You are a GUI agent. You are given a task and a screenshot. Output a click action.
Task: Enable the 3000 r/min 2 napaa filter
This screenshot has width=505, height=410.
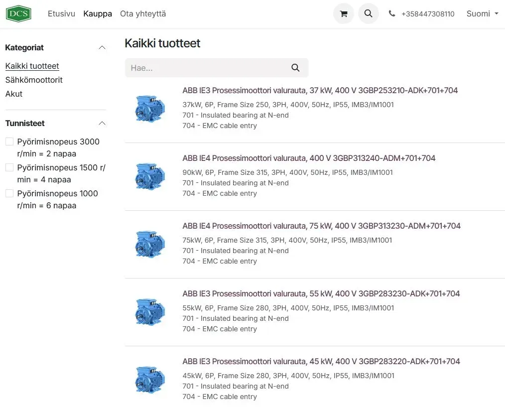(9, 142)
